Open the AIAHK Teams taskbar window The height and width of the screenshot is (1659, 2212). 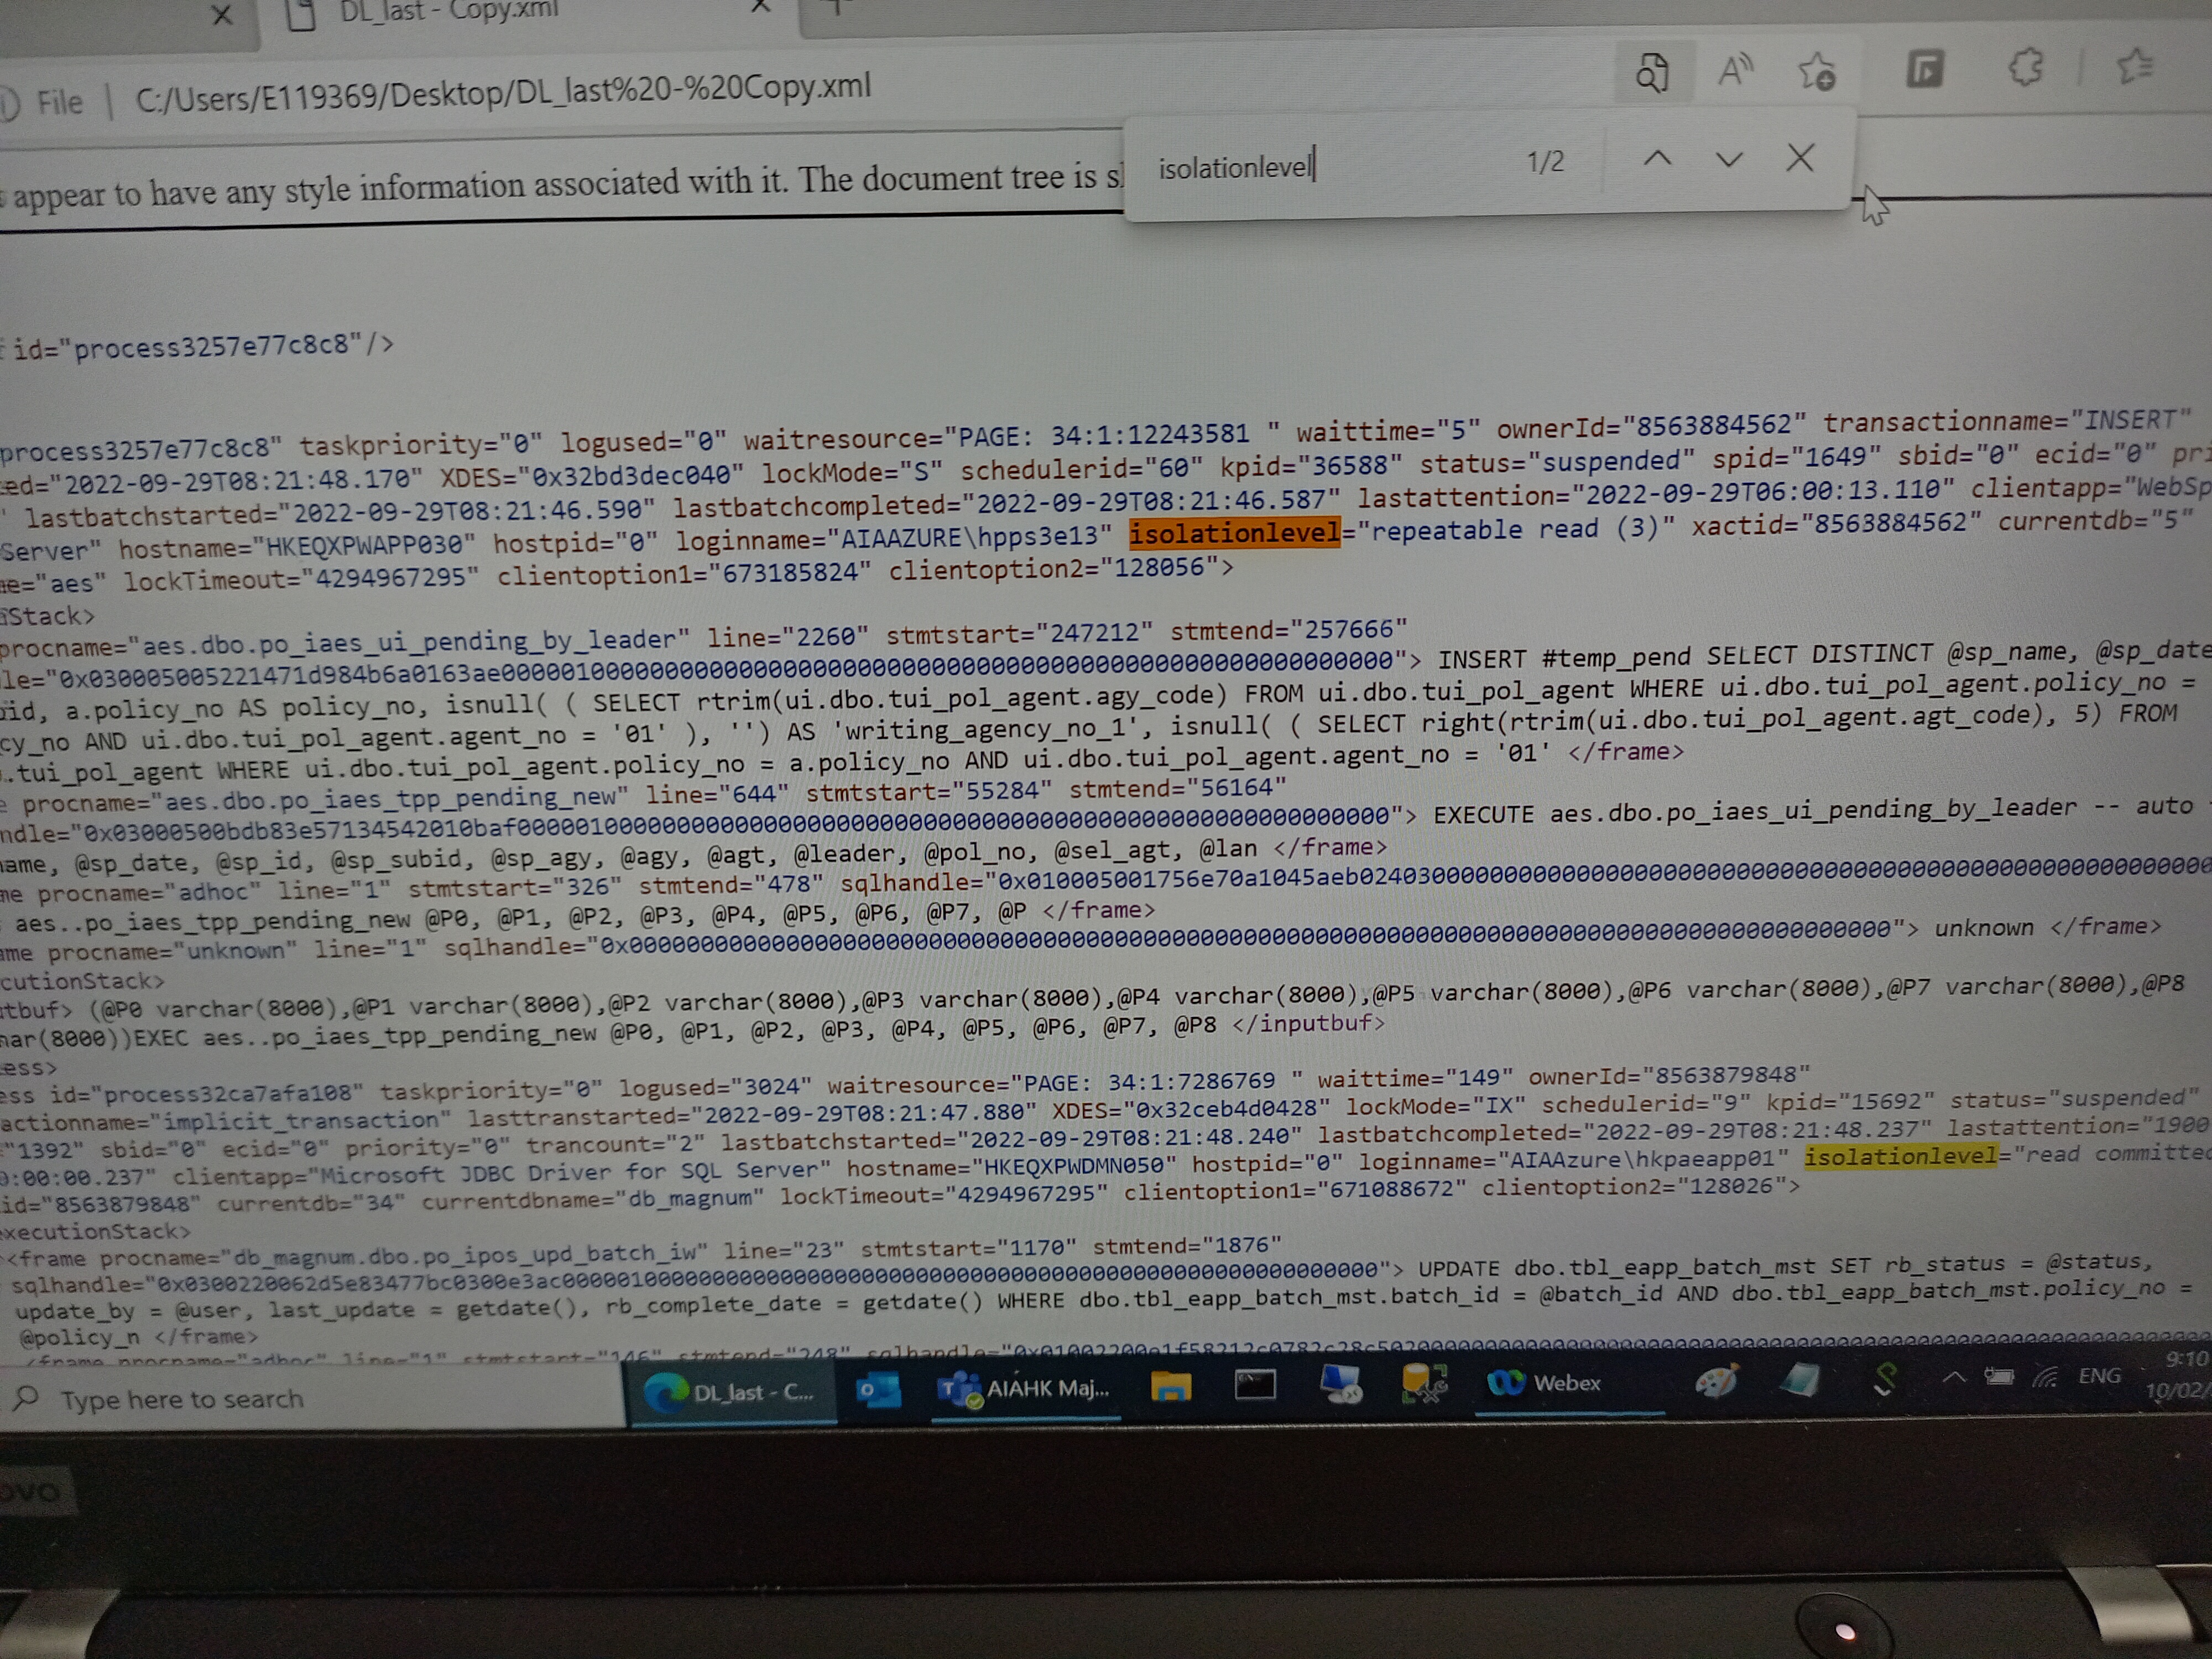coord(1024,1388)
